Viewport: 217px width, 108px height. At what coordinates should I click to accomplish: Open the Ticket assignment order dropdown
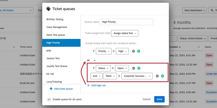(125, 33)
